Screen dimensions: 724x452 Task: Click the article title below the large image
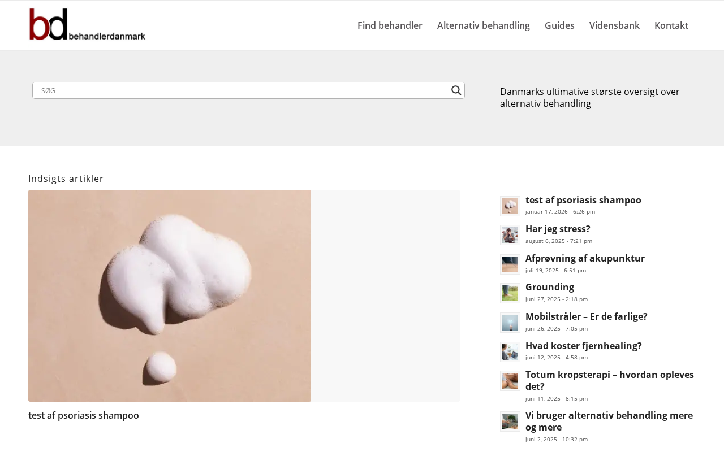click(x=84, y=415)
